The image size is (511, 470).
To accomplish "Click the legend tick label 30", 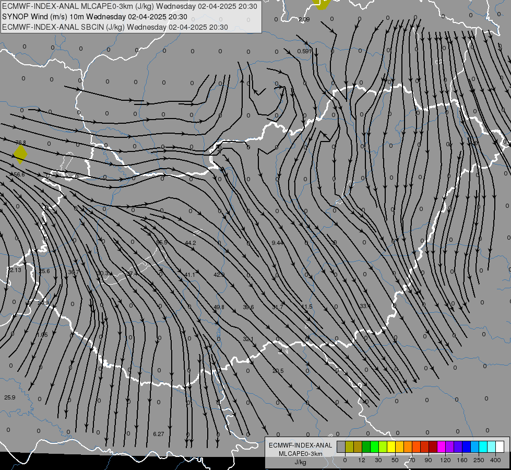I will (x=378, y=460).
